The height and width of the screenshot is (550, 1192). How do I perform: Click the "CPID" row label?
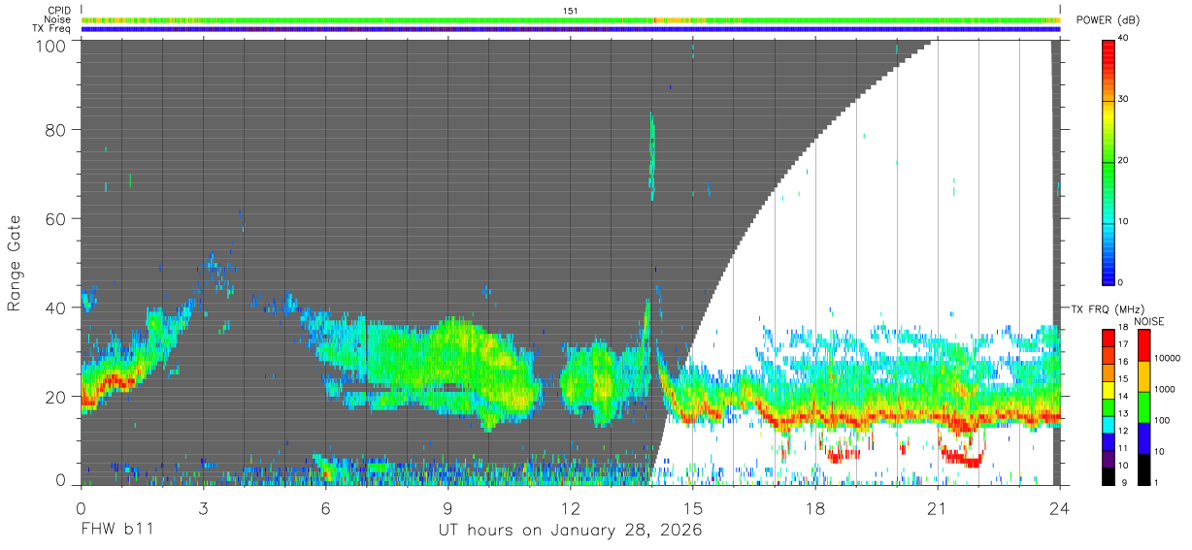(59, 11)
